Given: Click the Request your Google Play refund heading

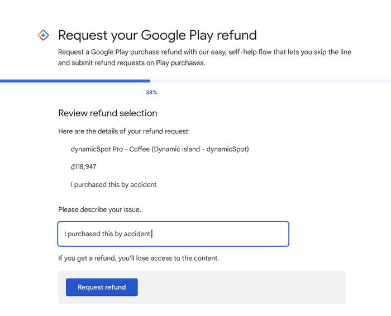Looking at the screenshot, I should (158, 35).
